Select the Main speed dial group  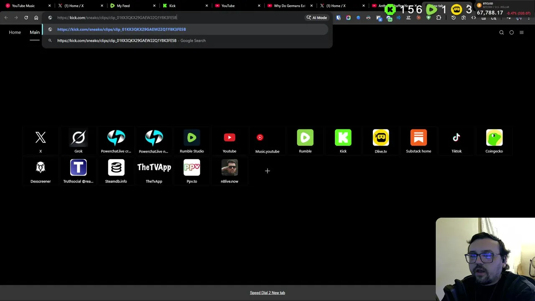click(35, 32)
